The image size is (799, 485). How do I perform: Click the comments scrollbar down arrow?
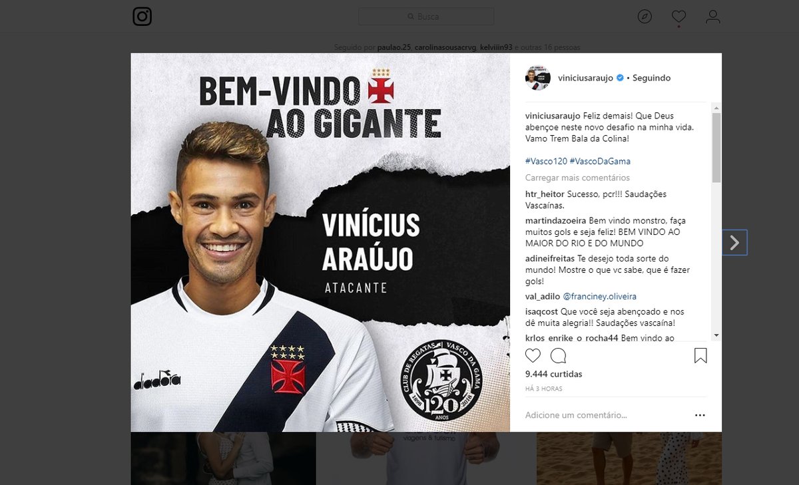pos(716,335)
